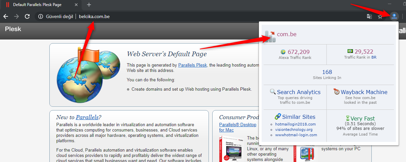This screenshot has width=406, height=162.
Task: Click the Web Server's Default Page heading
Action: (x=167, y=54)
